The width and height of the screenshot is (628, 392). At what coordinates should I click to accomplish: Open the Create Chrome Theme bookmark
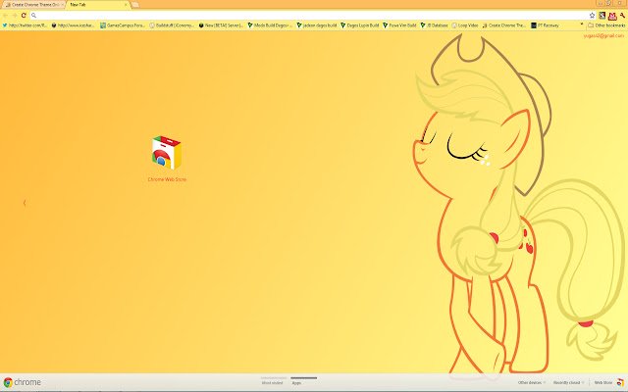click(x=504, y=25)
